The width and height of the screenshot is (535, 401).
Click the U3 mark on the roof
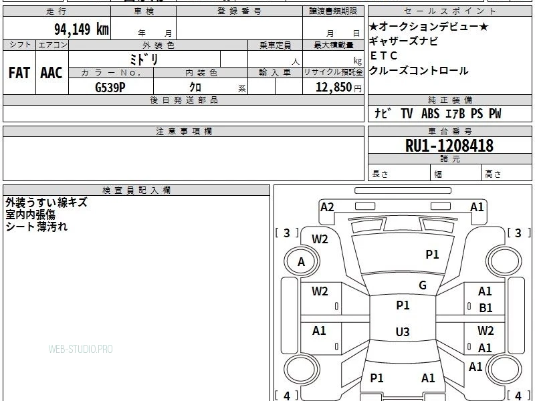pyautogui.click(x=403, y=331)
